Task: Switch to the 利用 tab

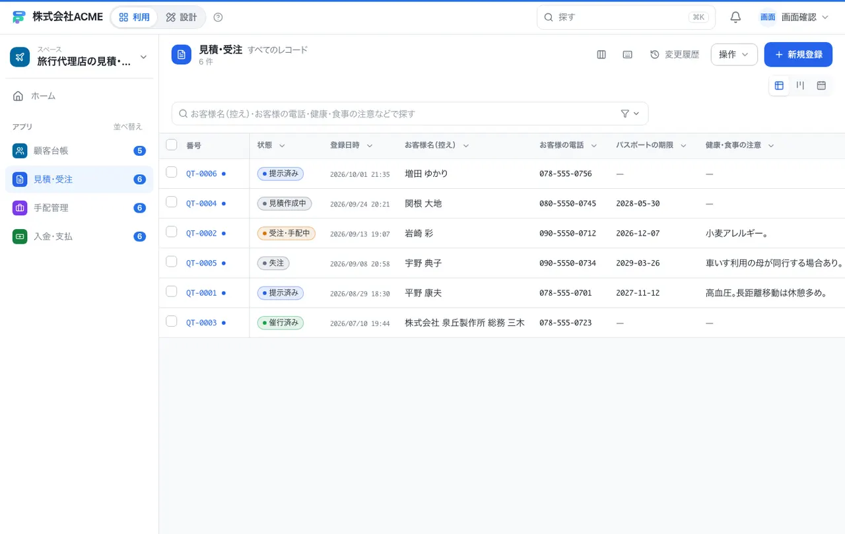Action: tap(134, 17)
